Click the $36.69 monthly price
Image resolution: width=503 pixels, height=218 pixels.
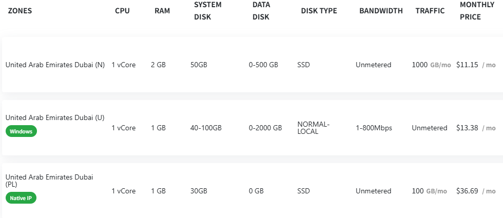(x=467, y=191)
